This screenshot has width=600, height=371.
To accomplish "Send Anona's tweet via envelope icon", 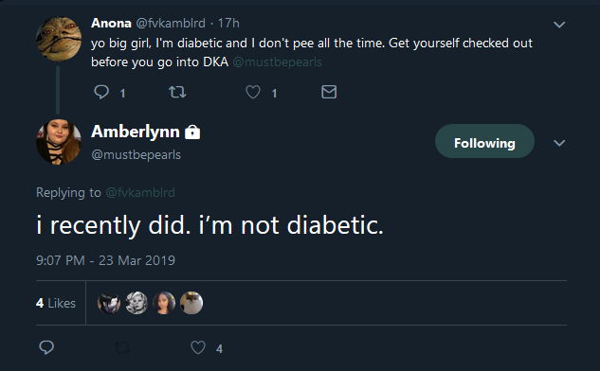I will point(329,92).
